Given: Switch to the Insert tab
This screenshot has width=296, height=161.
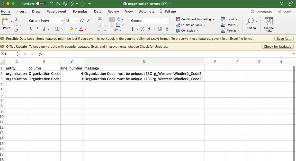Looking at the screenshot, I should tap(21, 12).
